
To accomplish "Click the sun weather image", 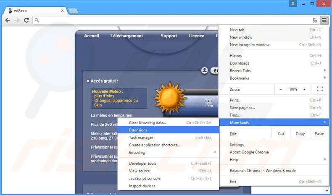I will tap(170, 98).
